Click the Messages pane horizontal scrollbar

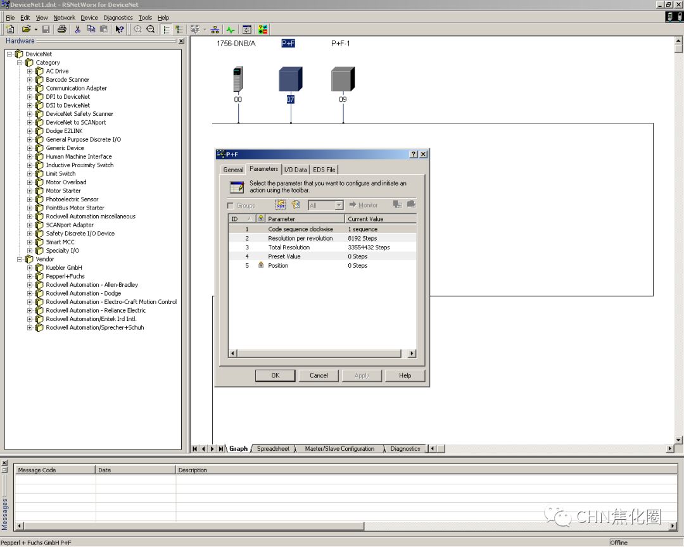tap(346, 526)
